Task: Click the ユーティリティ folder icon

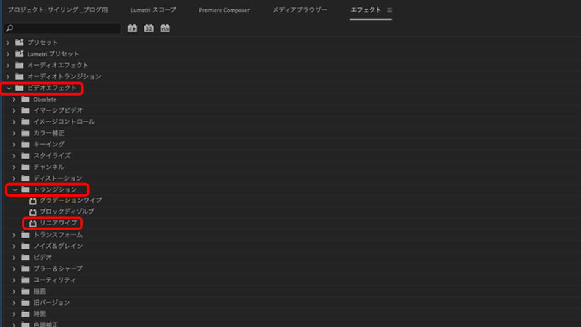Action: point(26,280)
